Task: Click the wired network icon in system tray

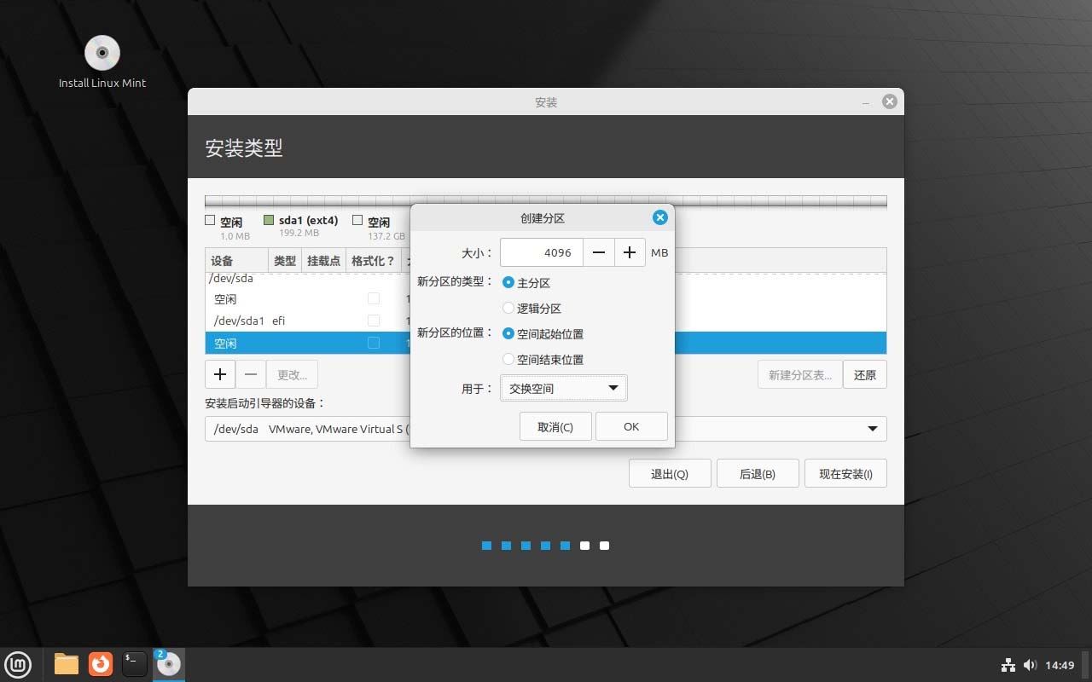Action: click(x=1008, y=665)
